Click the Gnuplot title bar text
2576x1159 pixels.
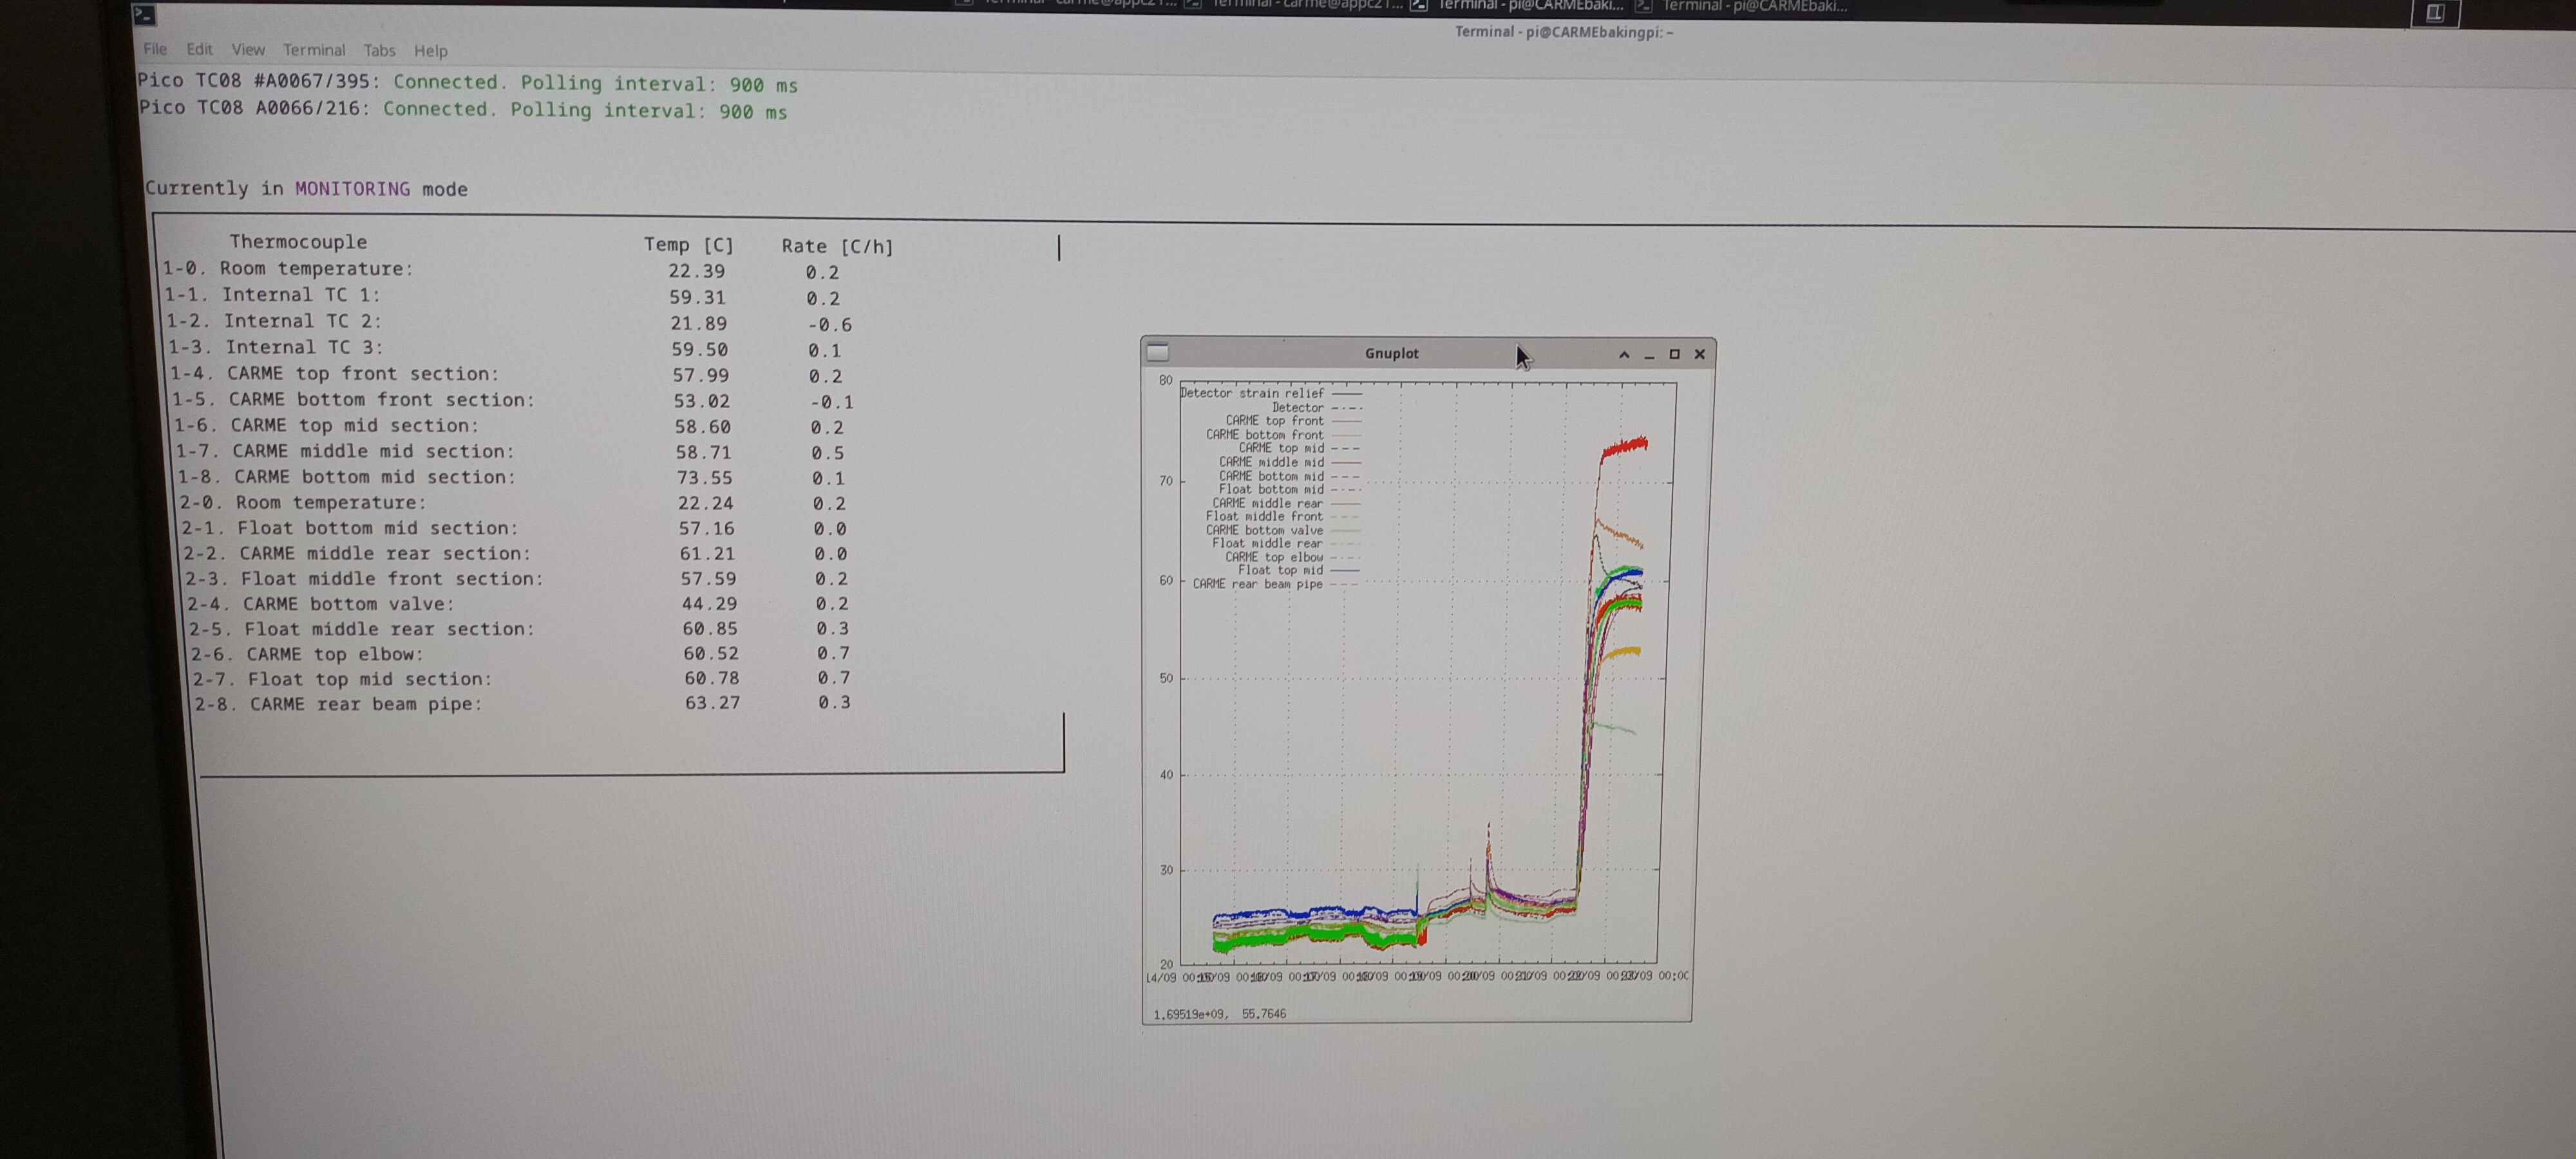click(x=1391, y=354)
